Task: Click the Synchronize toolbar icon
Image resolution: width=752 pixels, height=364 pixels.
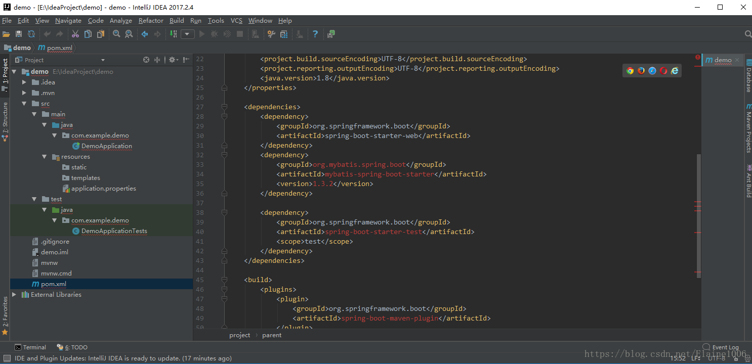Action: point(31,34)
